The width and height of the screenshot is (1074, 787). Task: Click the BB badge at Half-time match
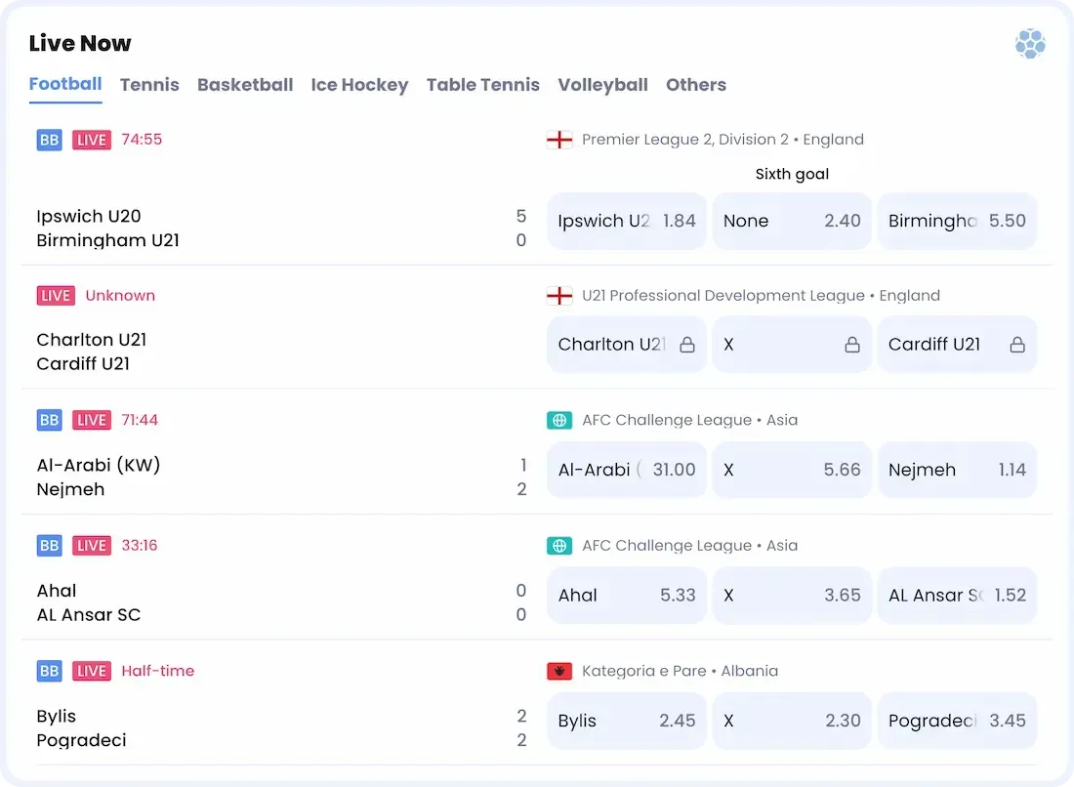[50, 671]
